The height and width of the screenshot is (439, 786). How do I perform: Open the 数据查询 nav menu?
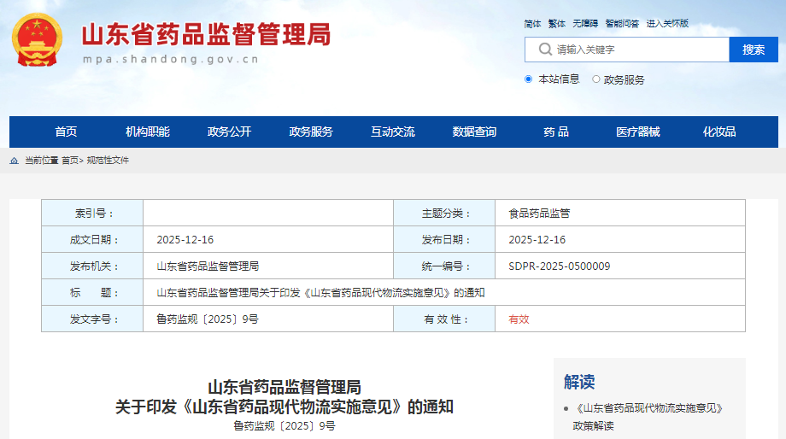click(x=474, y=132)
